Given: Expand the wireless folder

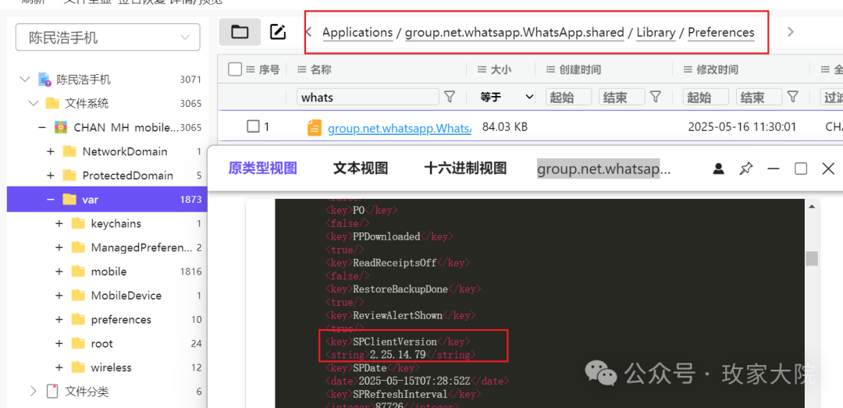Looking at the screenshot, I should pyautogui.click(x=59, y=367).
